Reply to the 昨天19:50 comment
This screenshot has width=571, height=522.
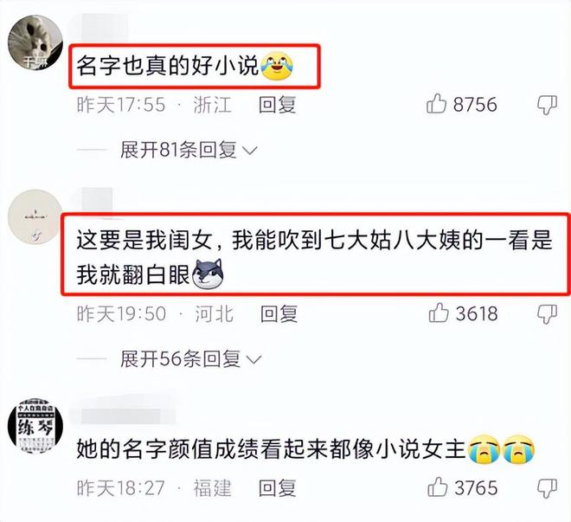279,313
